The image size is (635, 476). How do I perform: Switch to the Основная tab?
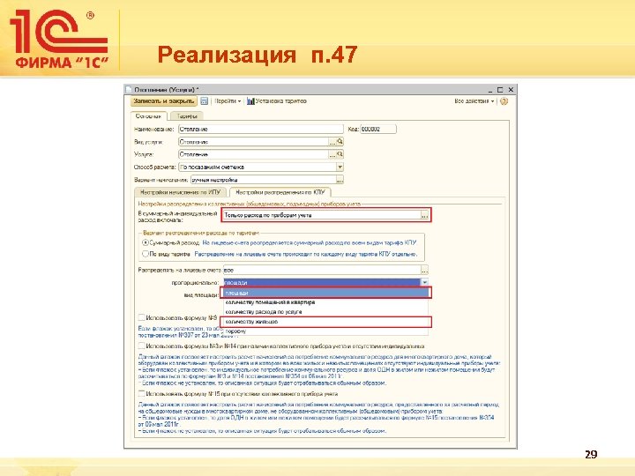point(148,116)
